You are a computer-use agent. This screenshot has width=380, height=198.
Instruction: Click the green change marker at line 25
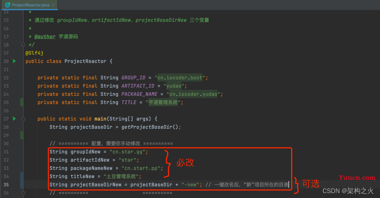22,103
